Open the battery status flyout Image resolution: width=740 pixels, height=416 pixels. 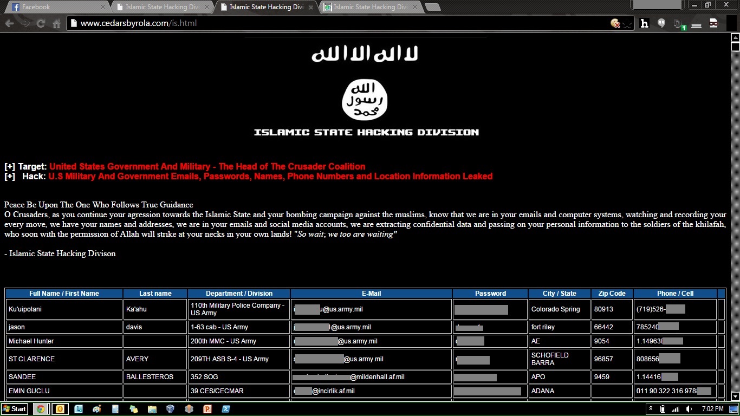663,409
